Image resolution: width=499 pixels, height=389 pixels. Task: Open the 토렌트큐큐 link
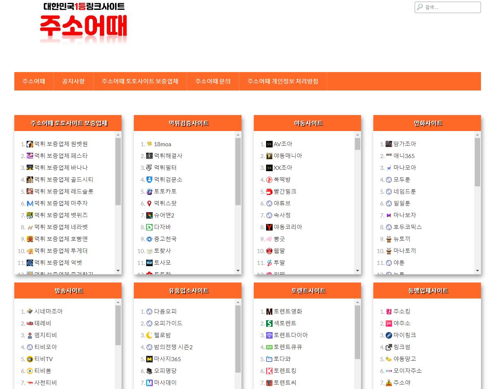pos(288,347)
